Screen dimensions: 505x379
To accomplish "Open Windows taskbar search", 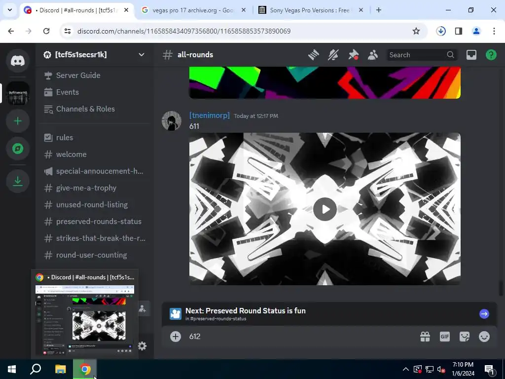I will point(36,369).
